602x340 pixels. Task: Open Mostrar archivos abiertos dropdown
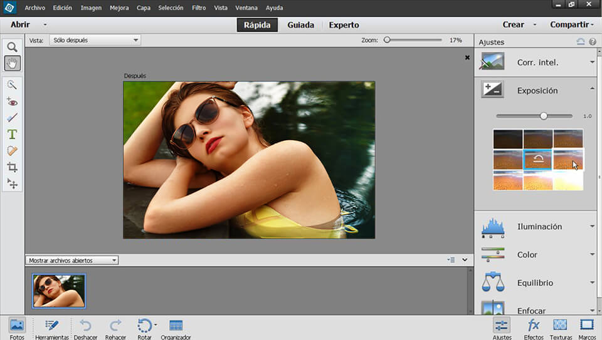[x=72, y=260]
